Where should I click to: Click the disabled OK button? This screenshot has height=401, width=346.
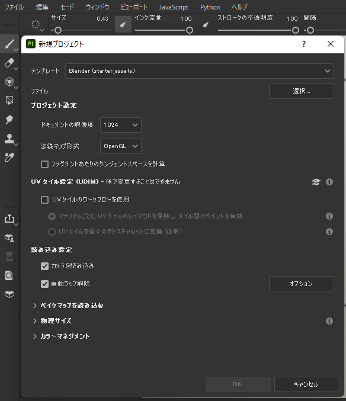click(238, 384)
